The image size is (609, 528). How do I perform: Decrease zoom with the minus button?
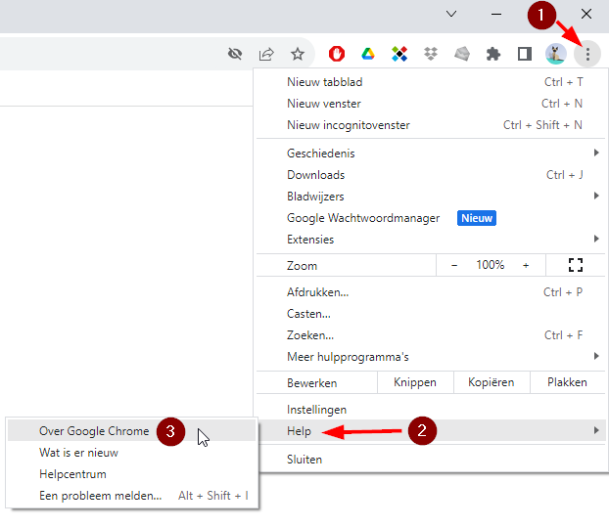[x=454, y=265]
